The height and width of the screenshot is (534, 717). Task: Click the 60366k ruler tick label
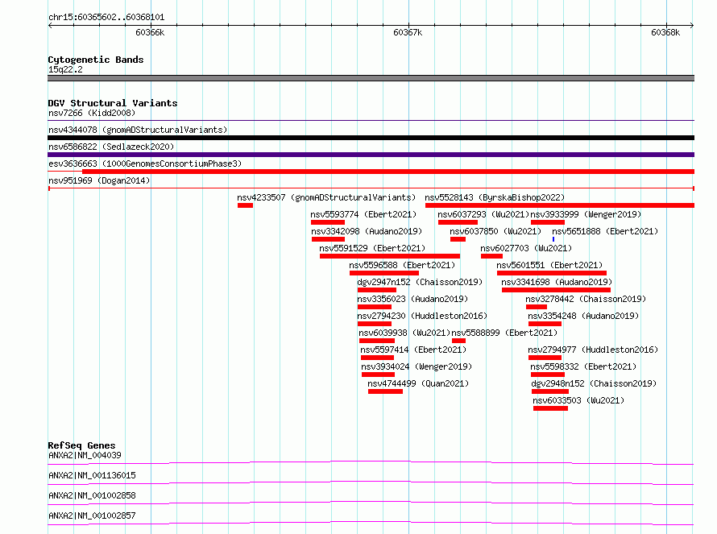coord(150,32)
